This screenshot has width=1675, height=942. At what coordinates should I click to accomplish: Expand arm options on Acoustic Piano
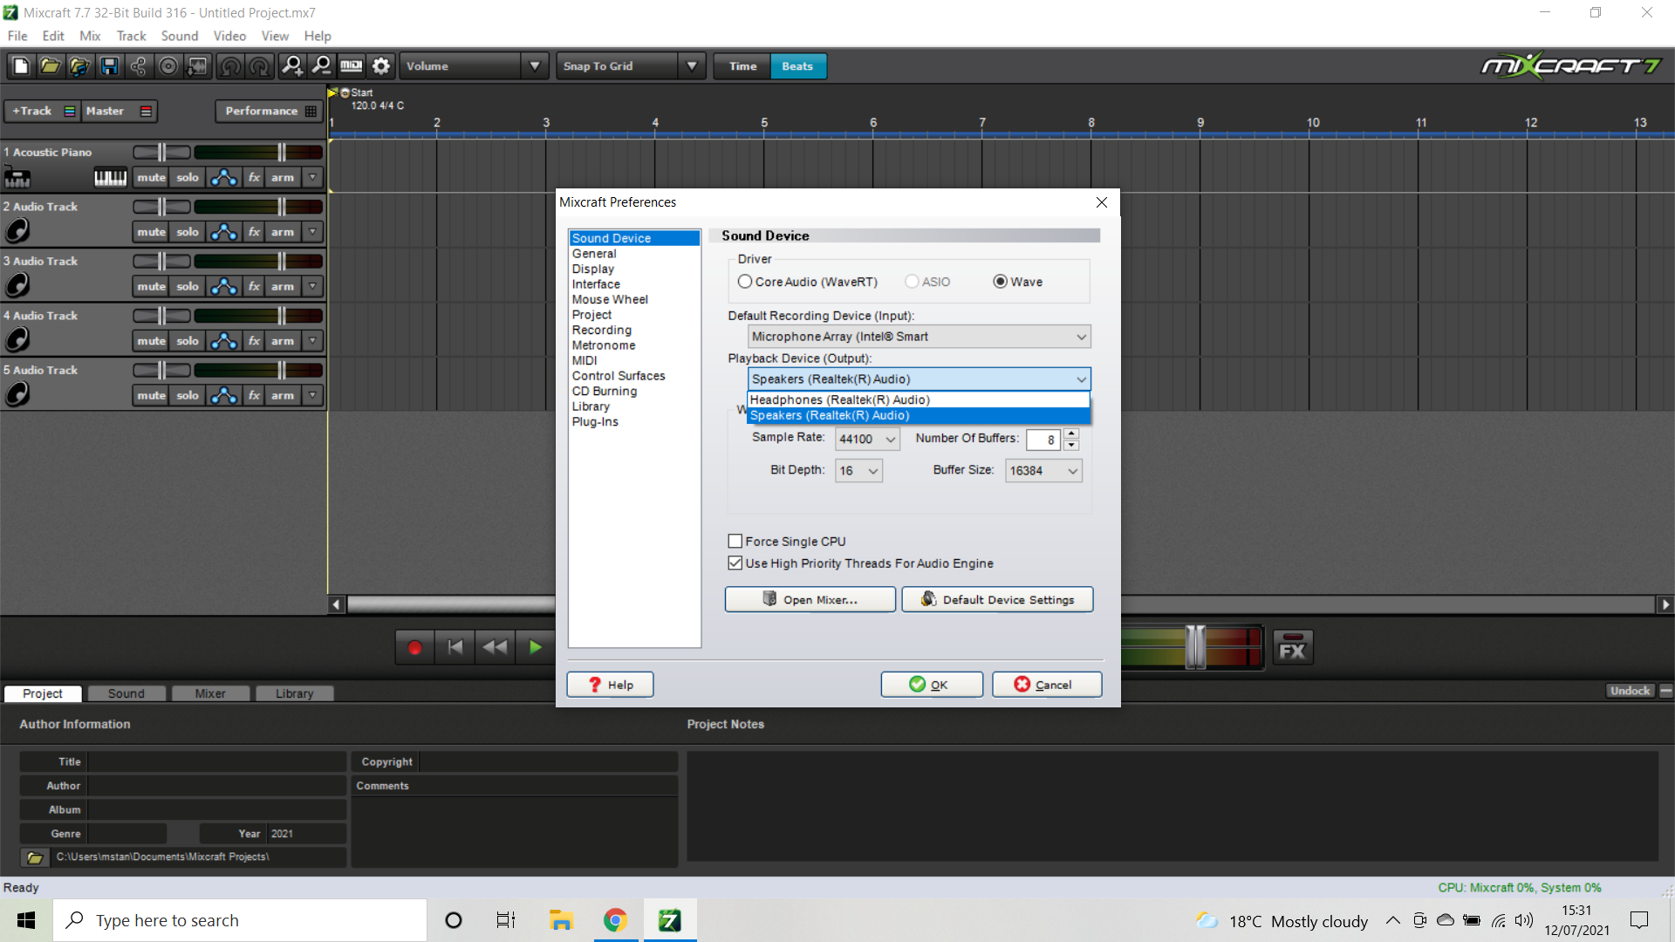(312, 178)
